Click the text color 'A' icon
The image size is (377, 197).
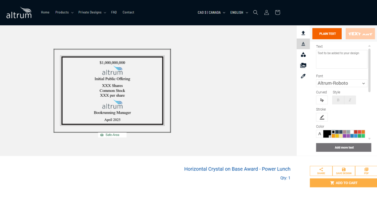pyautogui.click(x=320, y=134)
